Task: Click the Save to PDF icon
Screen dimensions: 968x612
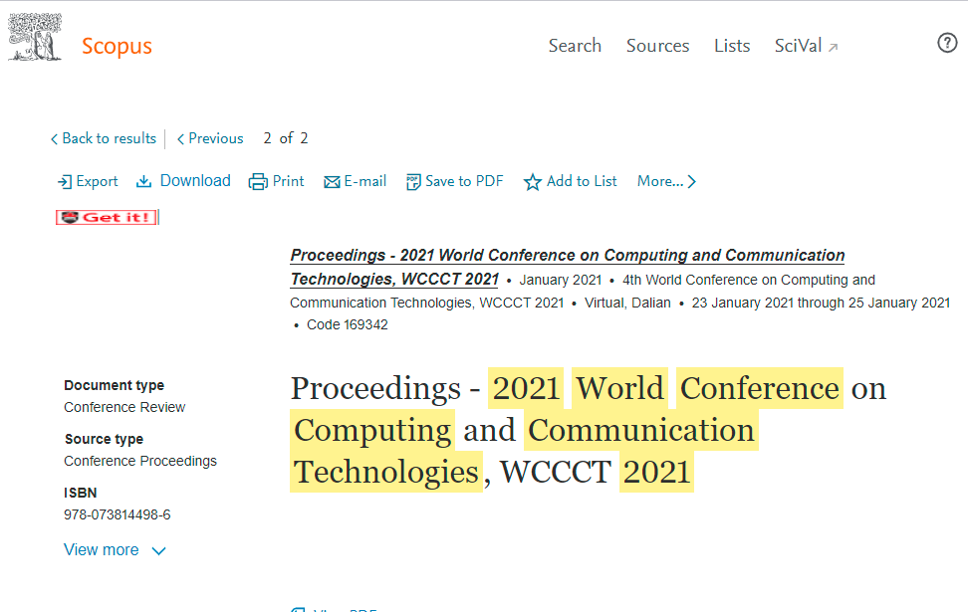Action: [413, 182]
